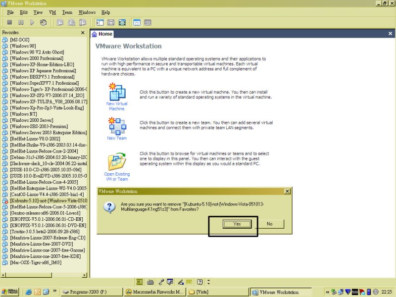Viewport: 396px width, 297px height.
Task: Close the VMware Workstation confirmation dialog
Action: [287, 191]
